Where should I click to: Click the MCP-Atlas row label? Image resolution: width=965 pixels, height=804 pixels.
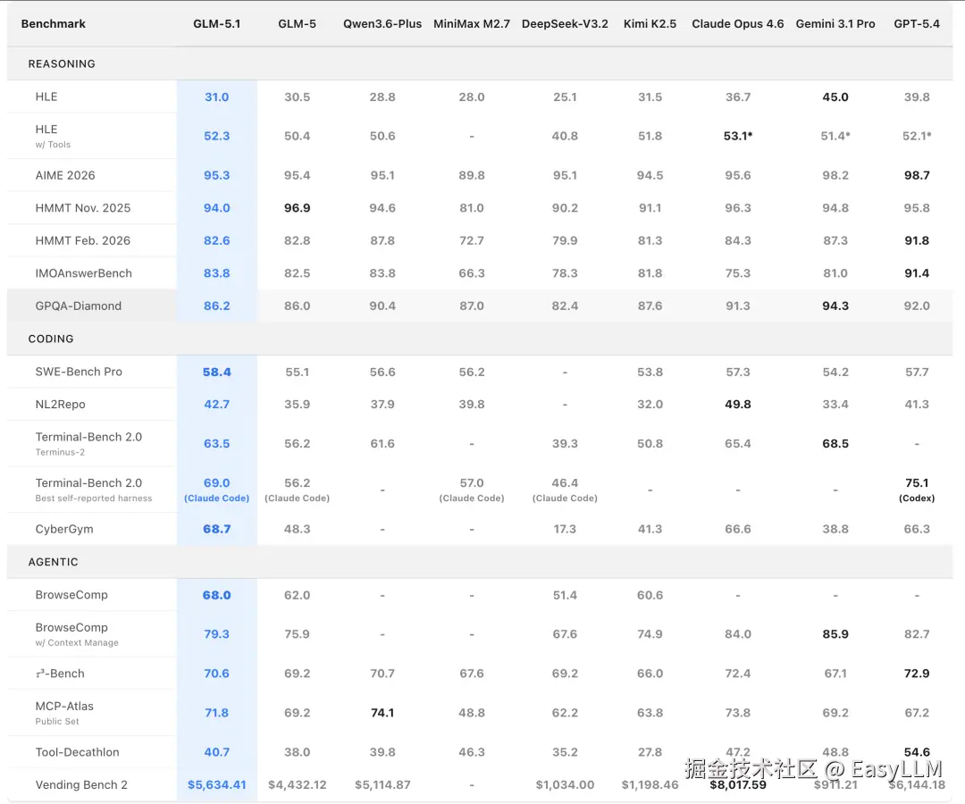coord(64,707)
